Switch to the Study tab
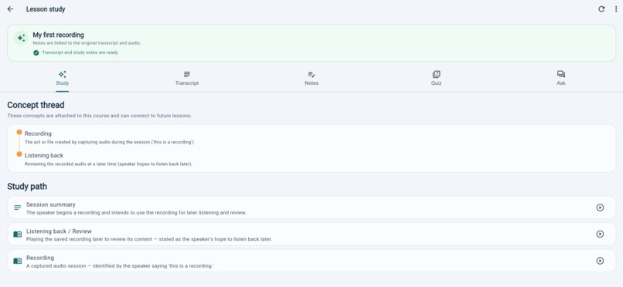623x287 pixels. [63, 79]
